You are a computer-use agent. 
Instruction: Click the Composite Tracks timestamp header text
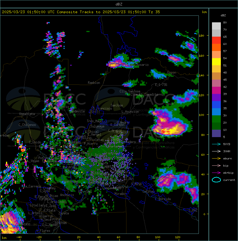click(81, 12)
